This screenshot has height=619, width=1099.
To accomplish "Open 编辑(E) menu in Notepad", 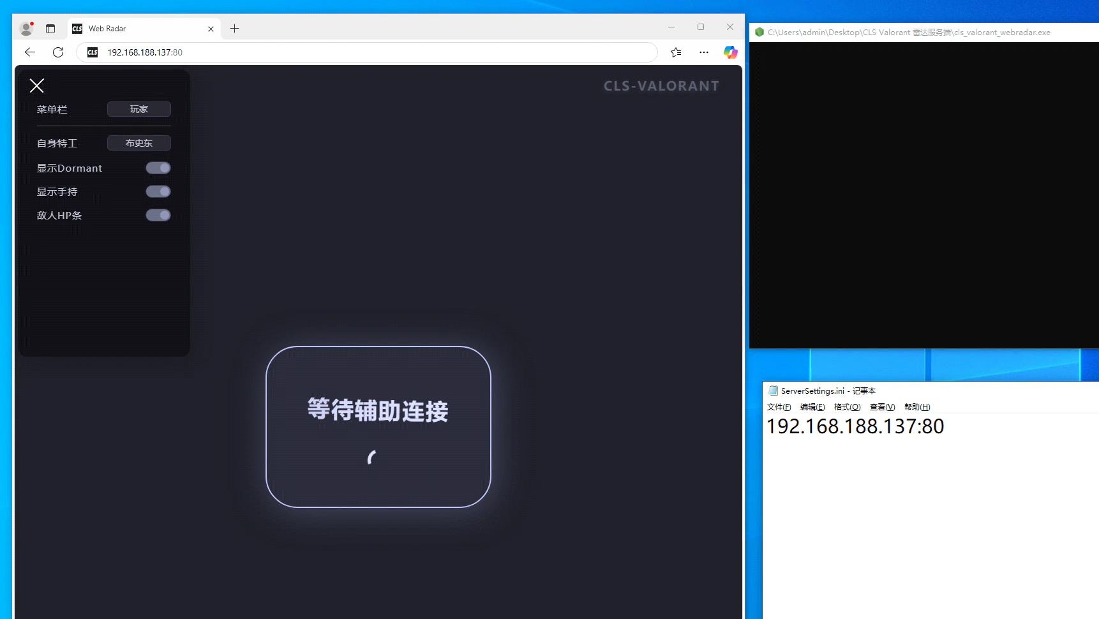I will click(x=812, y=407).
